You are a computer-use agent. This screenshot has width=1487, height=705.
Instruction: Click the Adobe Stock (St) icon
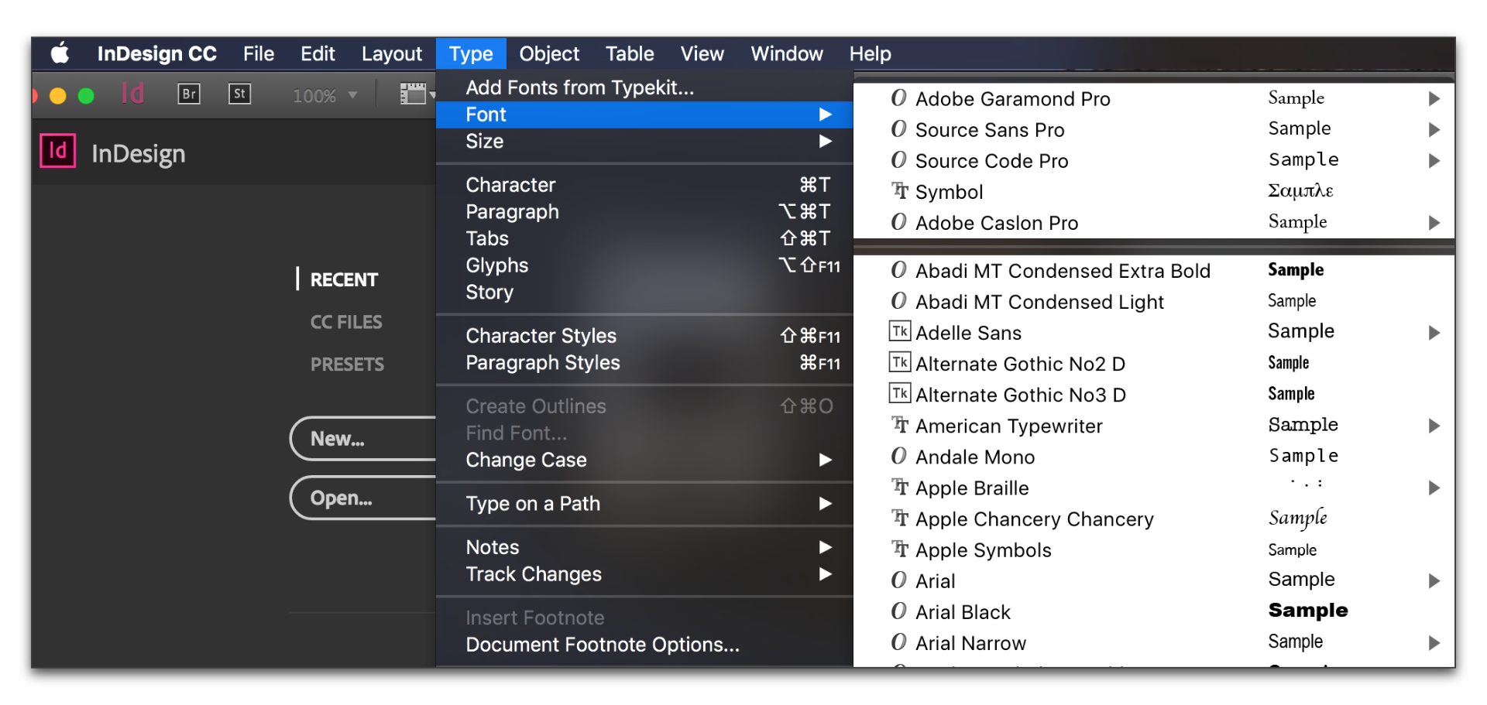[239, 94]
